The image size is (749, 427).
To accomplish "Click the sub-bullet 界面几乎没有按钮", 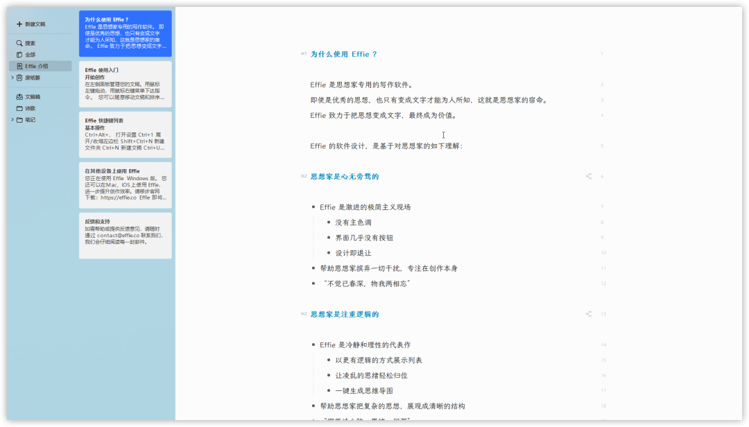I will coord(364,237).
